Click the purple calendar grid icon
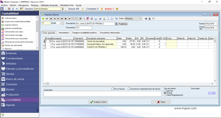This screenshot has height=118, width=221. tap(88, 19)
